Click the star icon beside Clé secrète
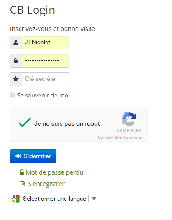 (16, 79)
